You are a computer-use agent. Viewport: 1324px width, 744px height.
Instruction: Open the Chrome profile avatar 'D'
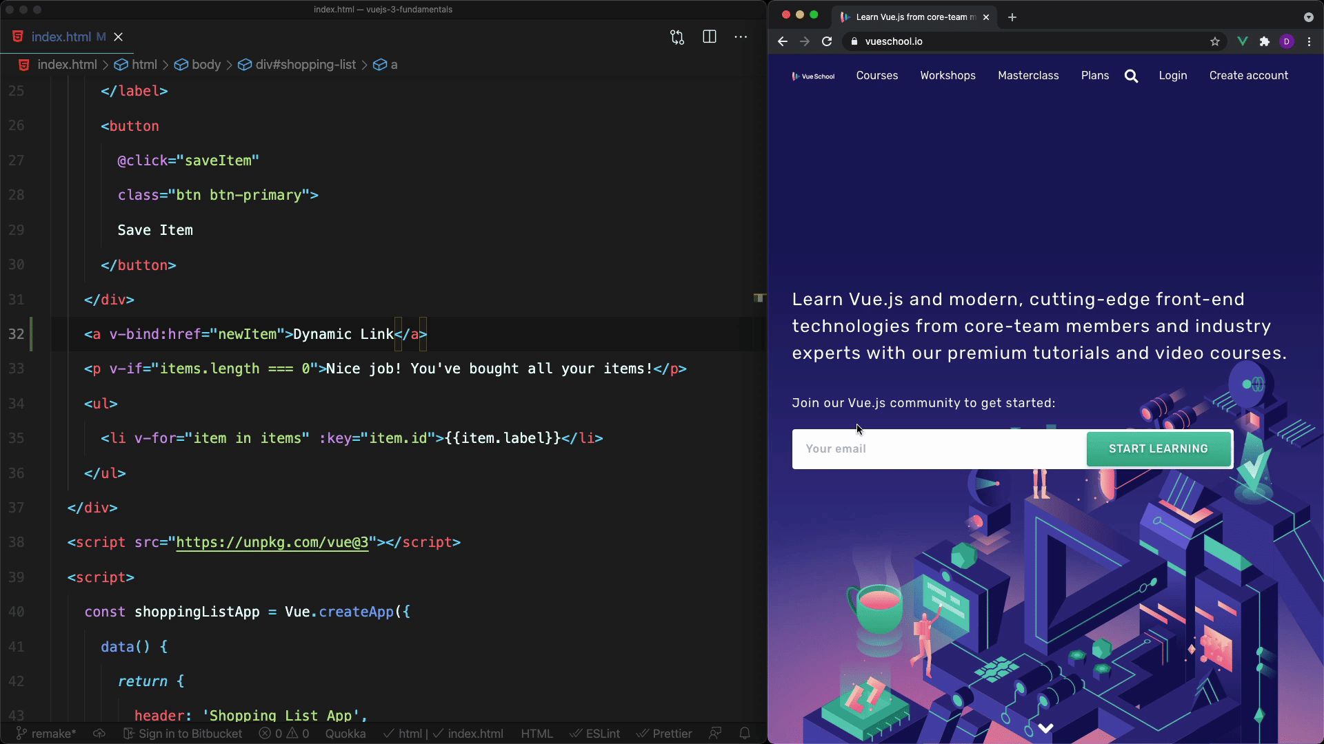coord(1287,41)
